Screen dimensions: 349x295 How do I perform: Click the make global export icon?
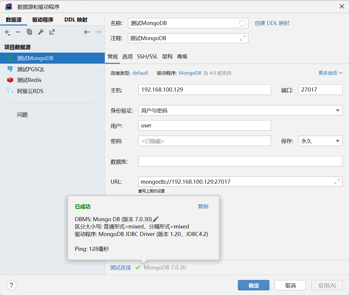coord(52,32)
